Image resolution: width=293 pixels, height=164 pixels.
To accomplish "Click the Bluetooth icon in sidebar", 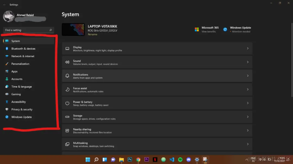I will [7, 49].
